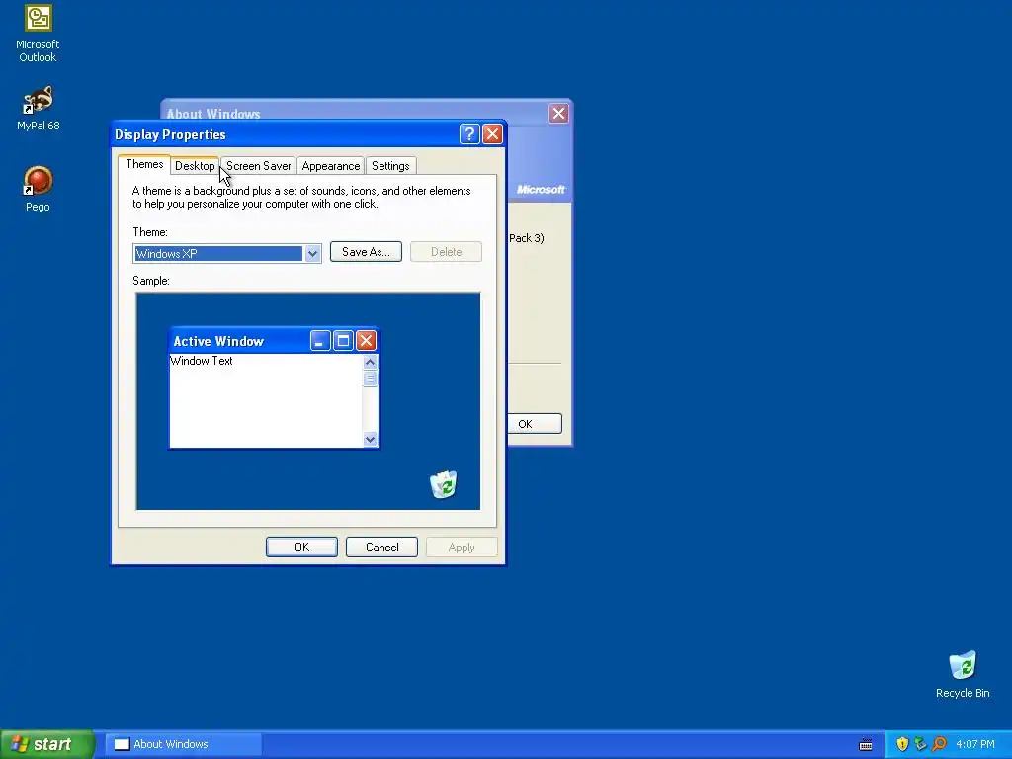1012x759 pixels.
Task: Click the sample window's maximize button
Action: coord(343,341)
